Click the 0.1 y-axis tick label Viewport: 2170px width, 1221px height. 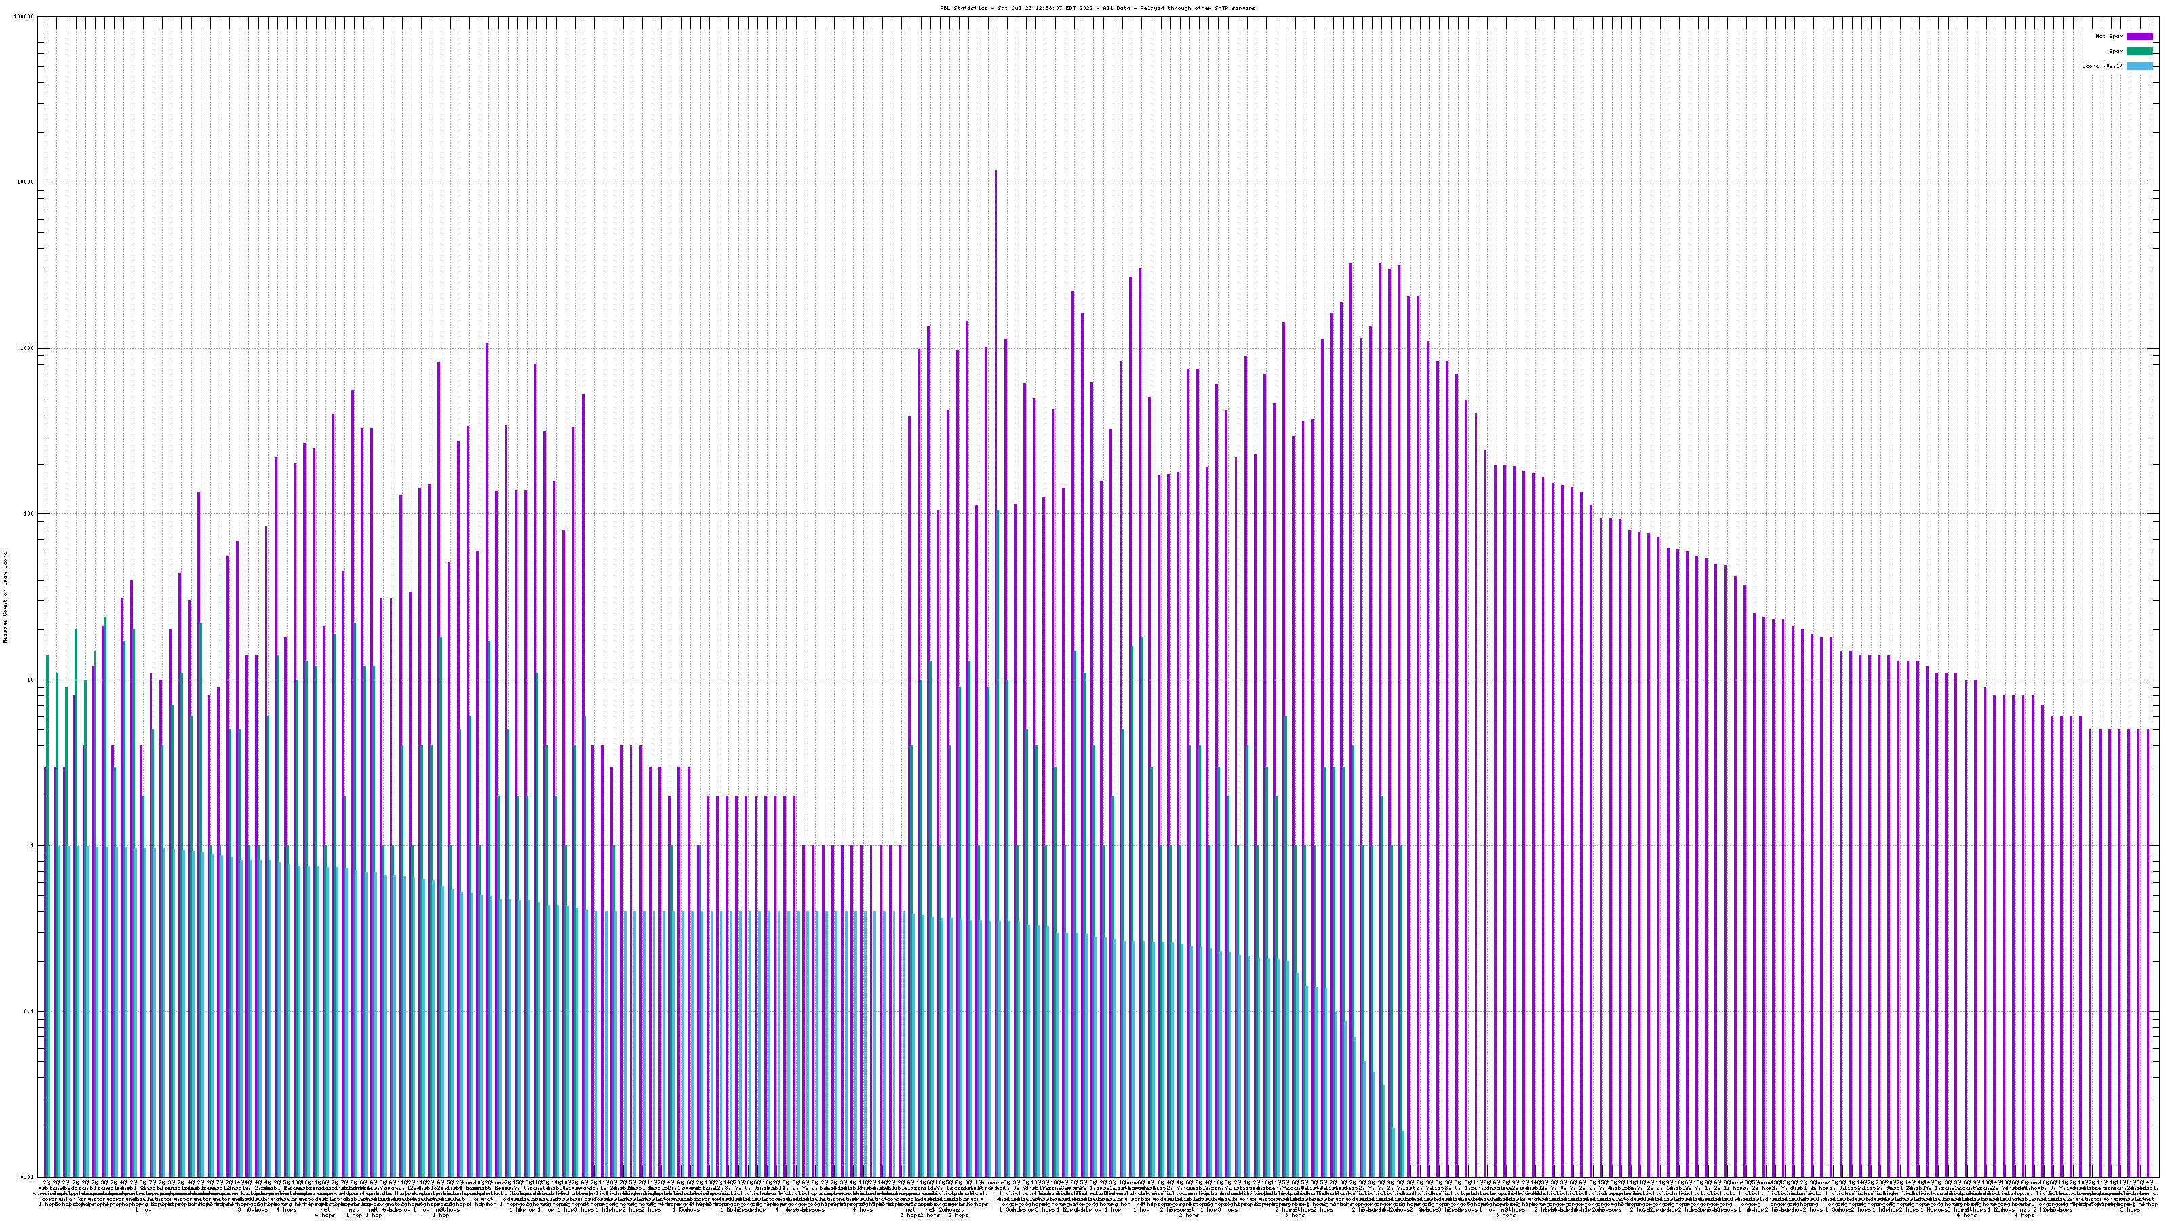point(29,1012)
